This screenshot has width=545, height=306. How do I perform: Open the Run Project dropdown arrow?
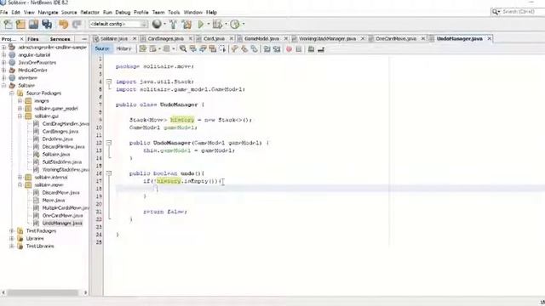pyautogui.click(x=209, y=24)
